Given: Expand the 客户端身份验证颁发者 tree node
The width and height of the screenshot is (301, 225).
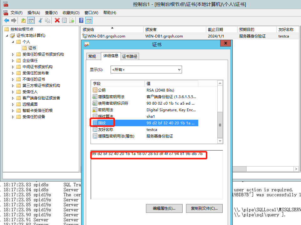Looking at the screenshot, I should (x=13, y=98).
